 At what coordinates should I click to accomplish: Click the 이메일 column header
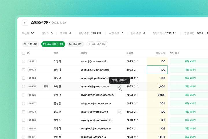coord(84,53)
